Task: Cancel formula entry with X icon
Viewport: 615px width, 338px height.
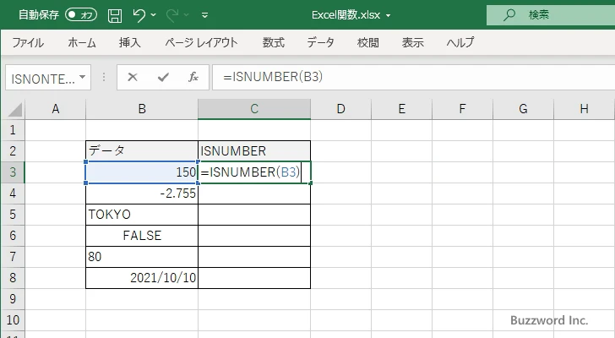Action: tap(133, 77)
